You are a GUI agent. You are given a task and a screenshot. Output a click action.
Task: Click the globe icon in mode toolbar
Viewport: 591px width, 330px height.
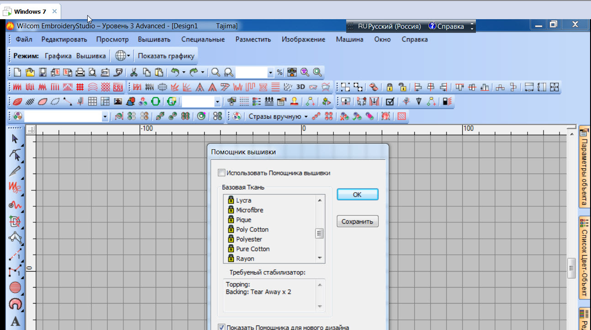(120, 56)
